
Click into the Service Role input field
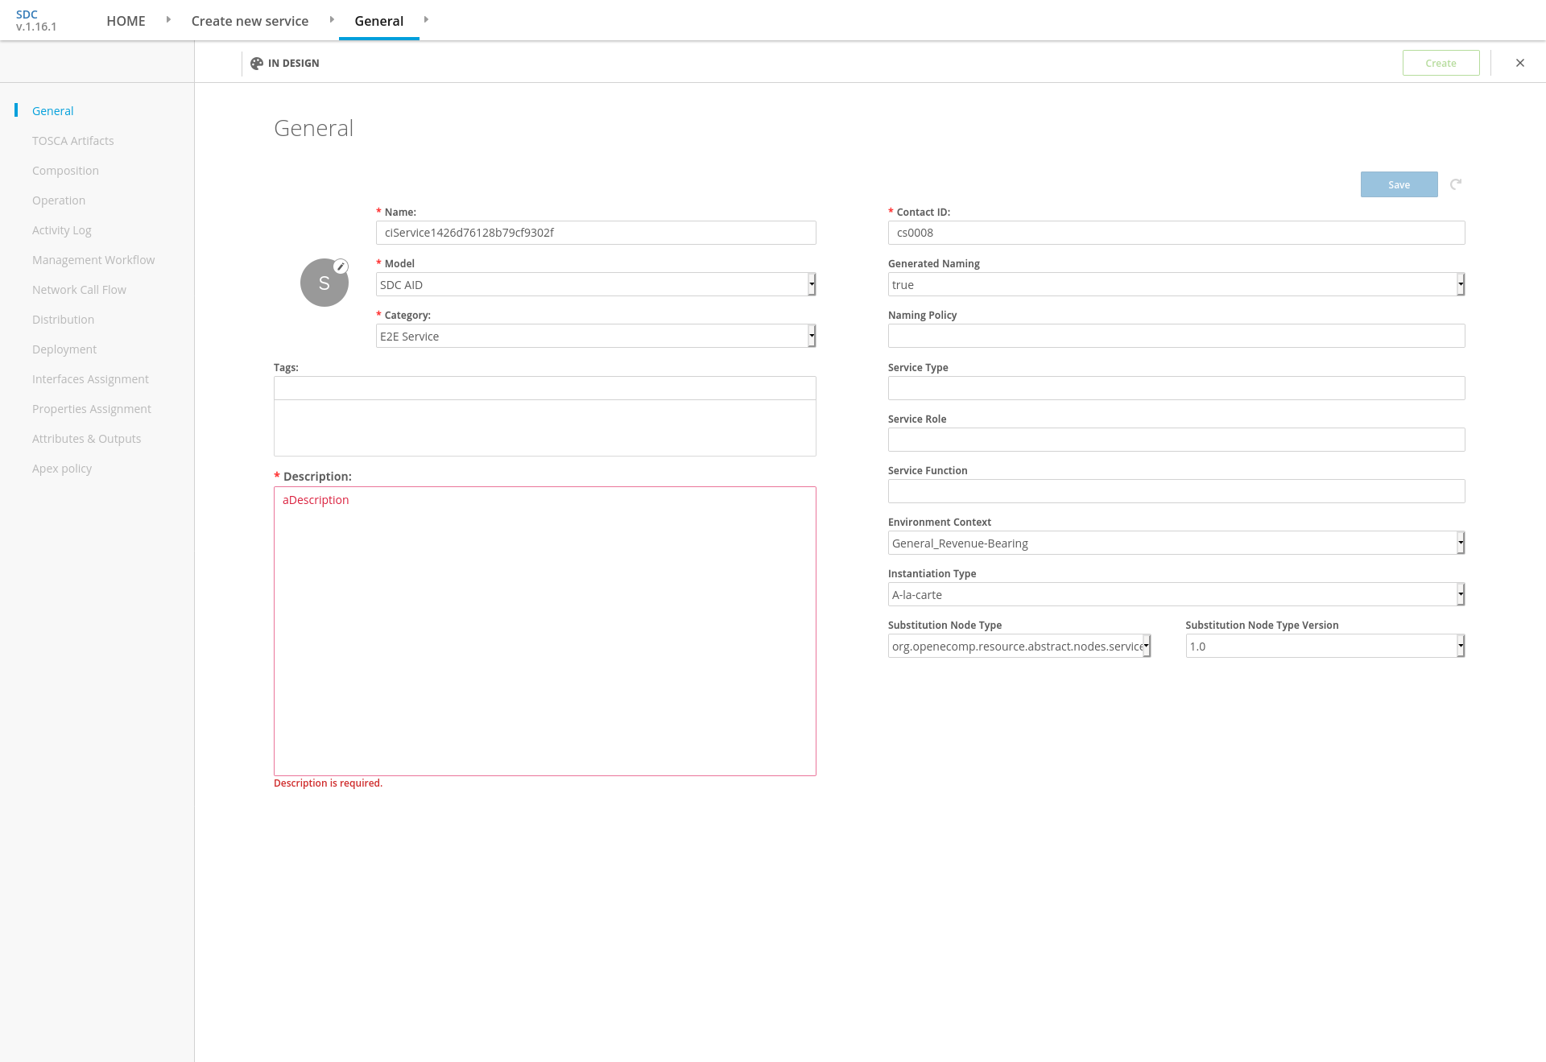click(x=1176, y=440)
